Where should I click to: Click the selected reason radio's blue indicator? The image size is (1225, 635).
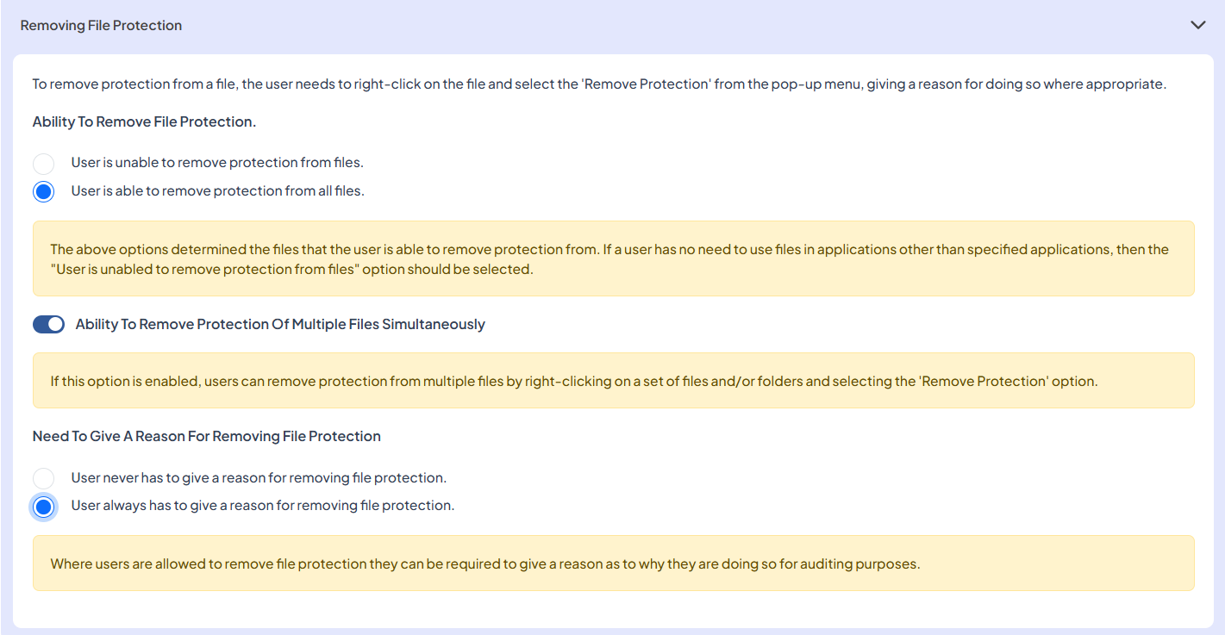pos(43,507)
